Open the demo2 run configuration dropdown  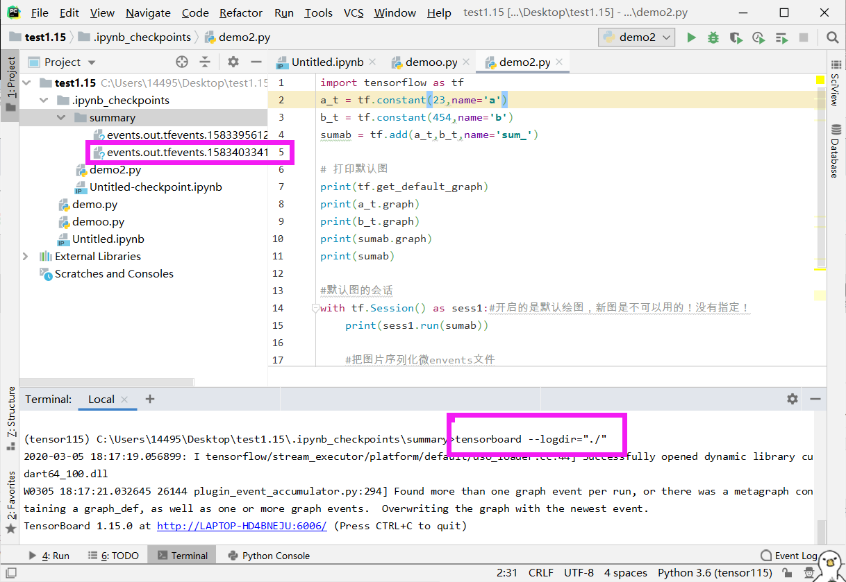click(638, 37)
